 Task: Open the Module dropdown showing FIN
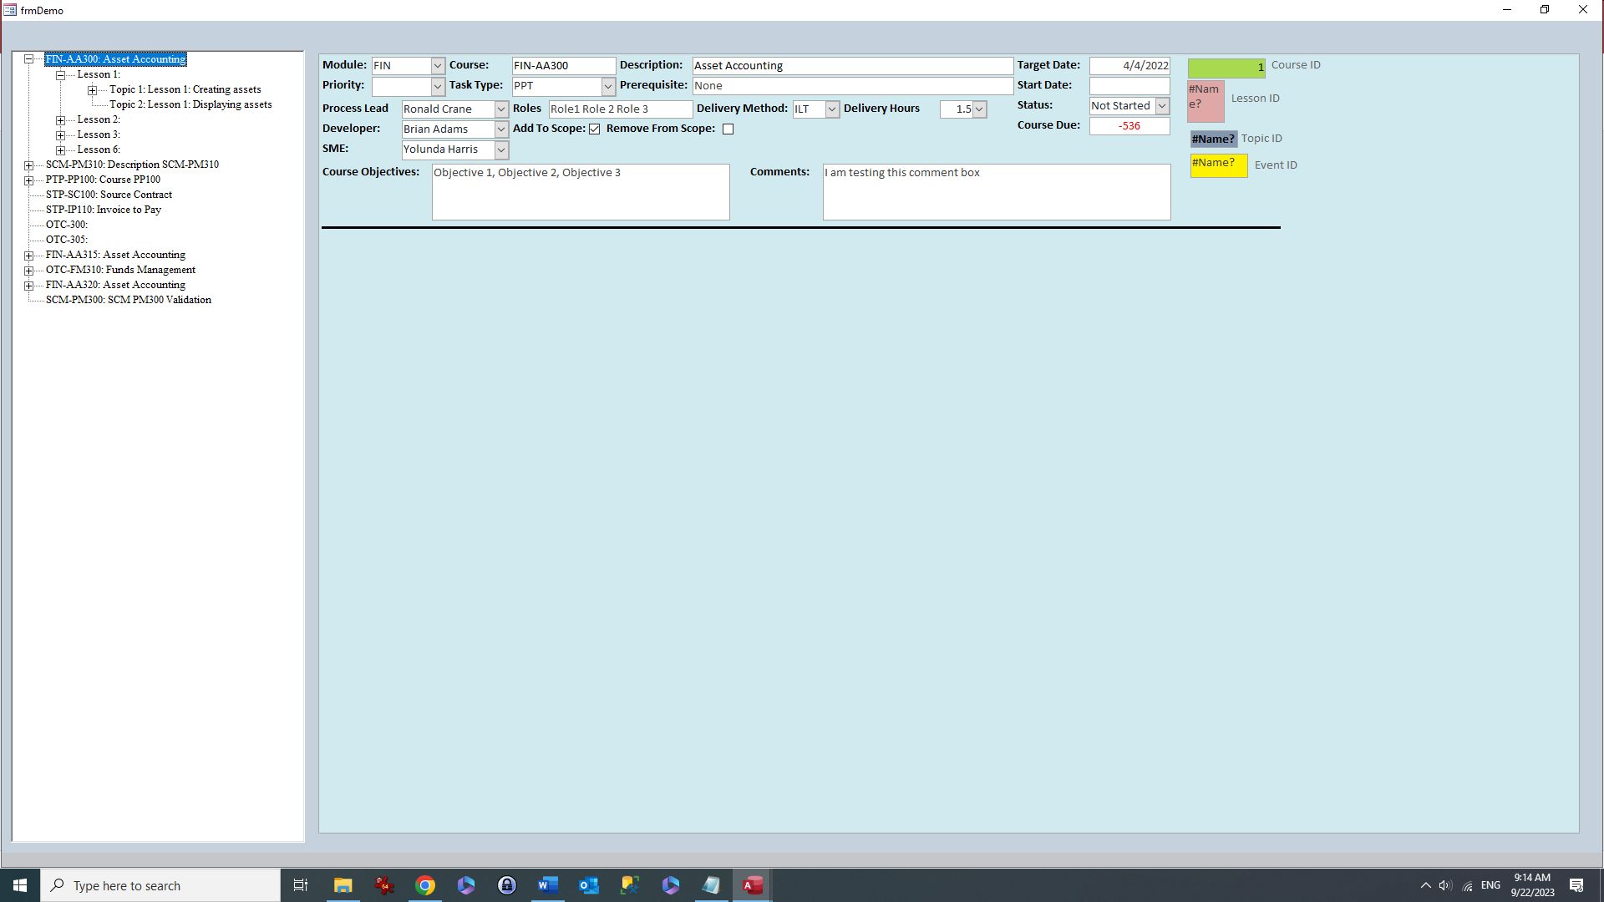(438, 66)
